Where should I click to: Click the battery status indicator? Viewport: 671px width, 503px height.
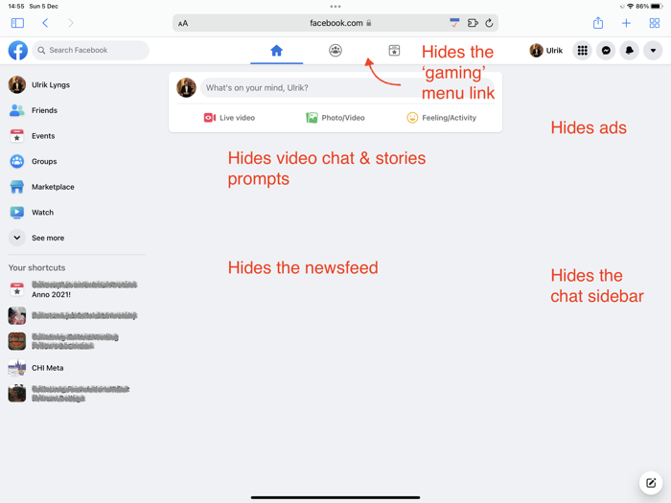657,7
